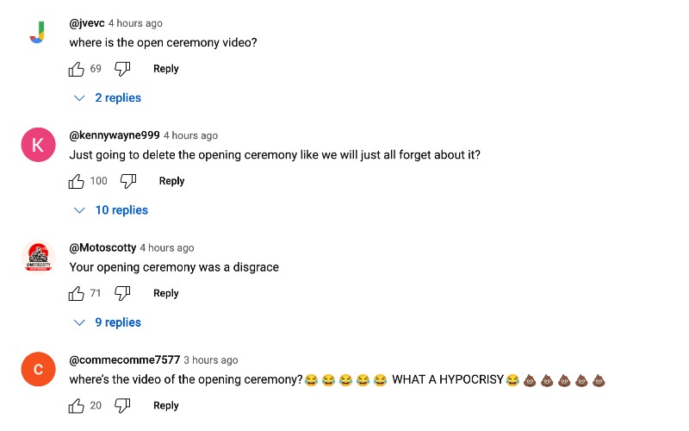This screenshot has height=431, width=689.
Task: Open the pink K avatar of kennywayne999
Action: click(x=38, y=145)
